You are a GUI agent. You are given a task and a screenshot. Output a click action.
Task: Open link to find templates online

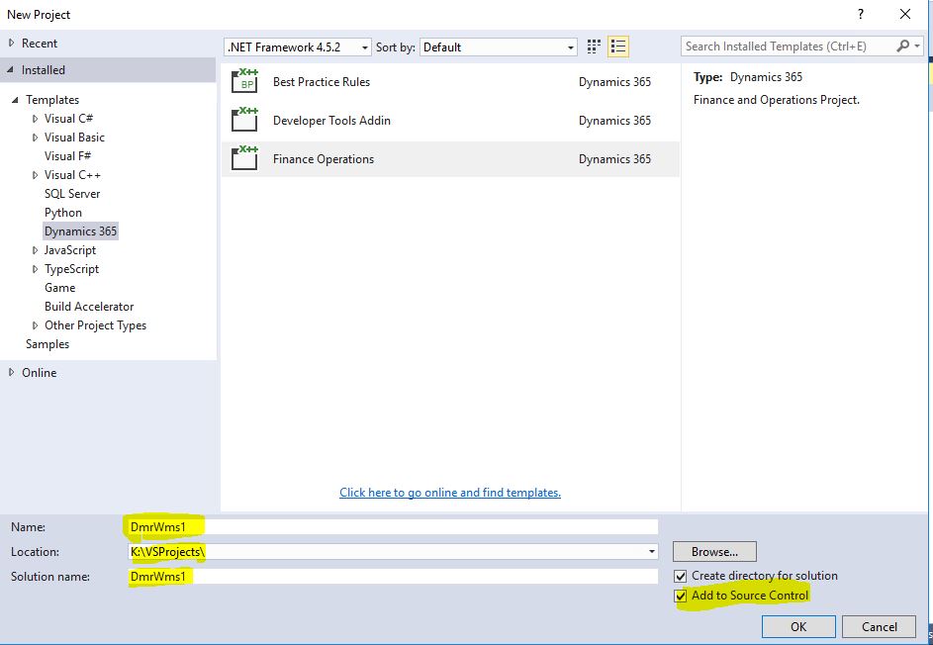pyautogui.click(x=450, y=492)
